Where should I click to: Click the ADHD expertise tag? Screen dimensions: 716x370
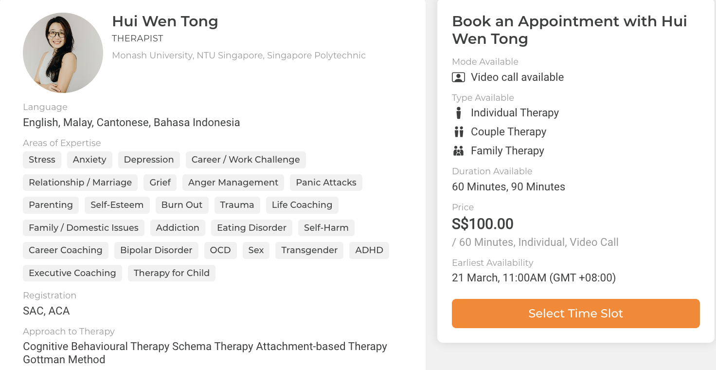tap(369, 250)
